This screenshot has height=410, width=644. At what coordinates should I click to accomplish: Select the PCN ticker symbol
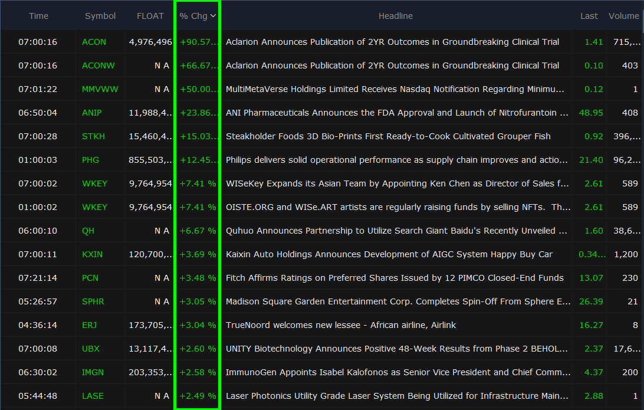click(90, 278)
